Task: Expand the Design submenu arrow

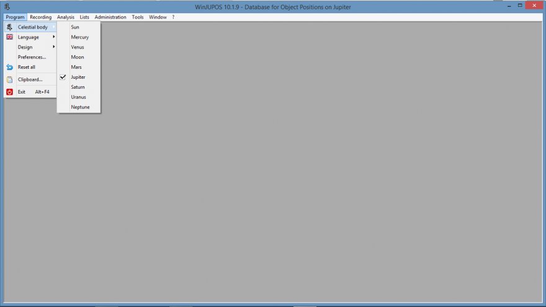Action: click(53, 47)
